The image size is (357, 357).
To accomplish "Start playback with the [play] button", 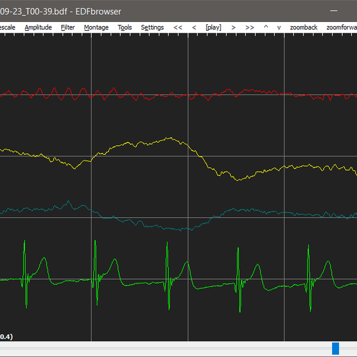I will [x=213, y=27].
